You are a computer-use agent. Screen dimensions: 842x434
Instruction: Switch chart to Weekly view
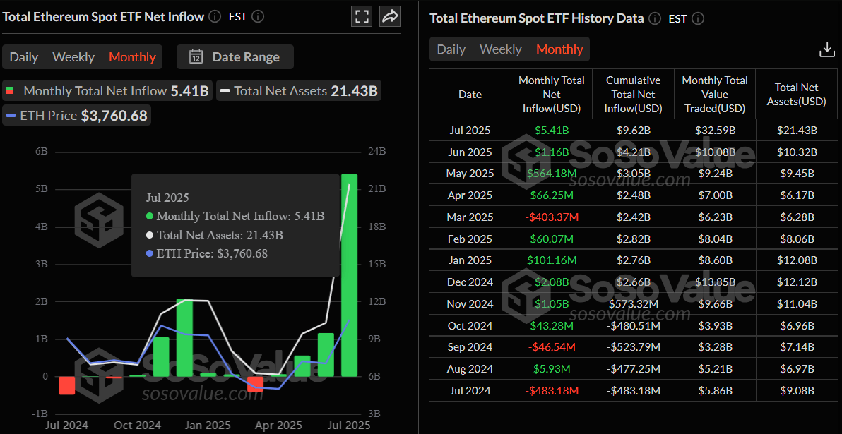(x=73, y=56)
